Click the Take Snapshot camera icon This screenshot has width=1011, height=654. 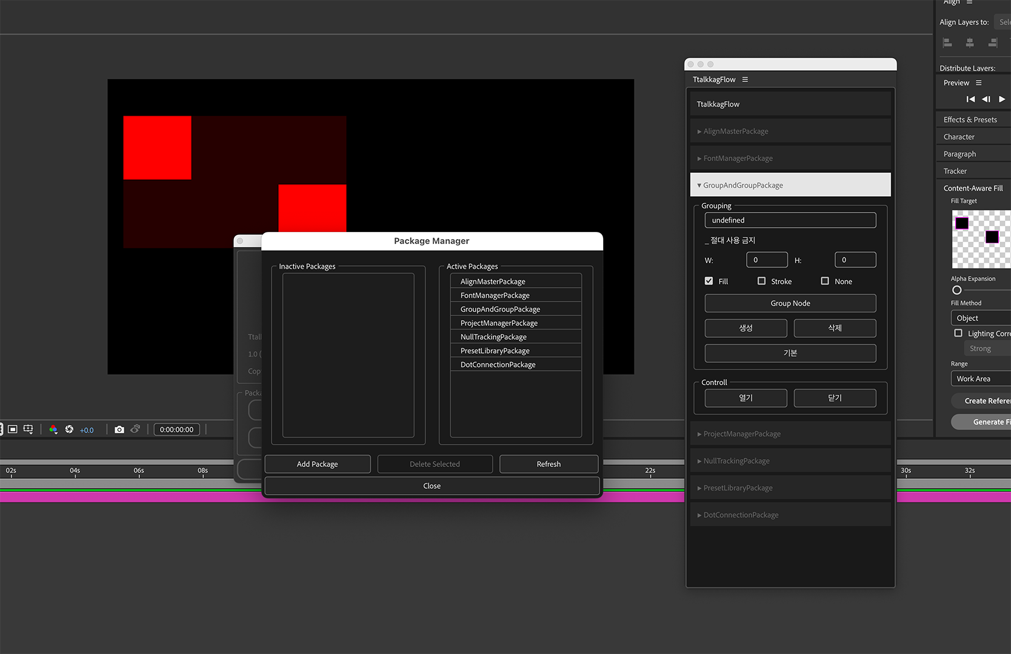click(119, 429)
